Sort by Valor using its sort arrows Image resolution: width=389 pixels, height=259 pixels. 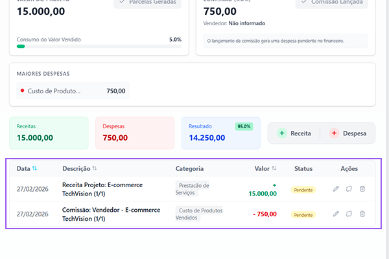point(274,168)
